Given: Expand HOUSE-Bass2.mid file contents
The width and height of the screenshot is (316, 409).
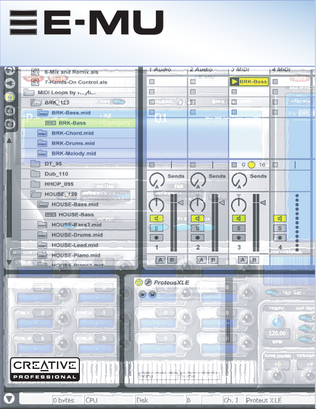Looking at the screenshot, I should coord(42,225).
